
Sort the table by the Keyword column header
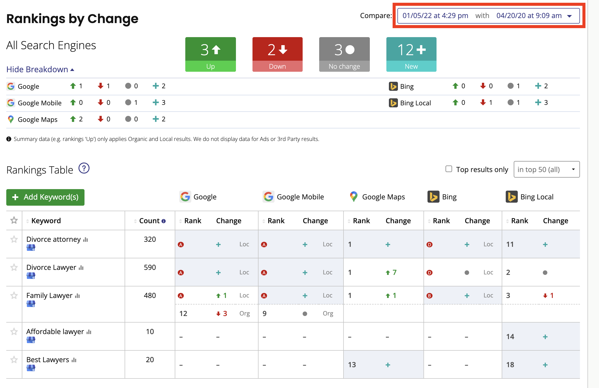[46, 221]
